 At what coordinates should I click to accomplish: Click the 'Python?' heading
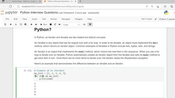[43, 30]
